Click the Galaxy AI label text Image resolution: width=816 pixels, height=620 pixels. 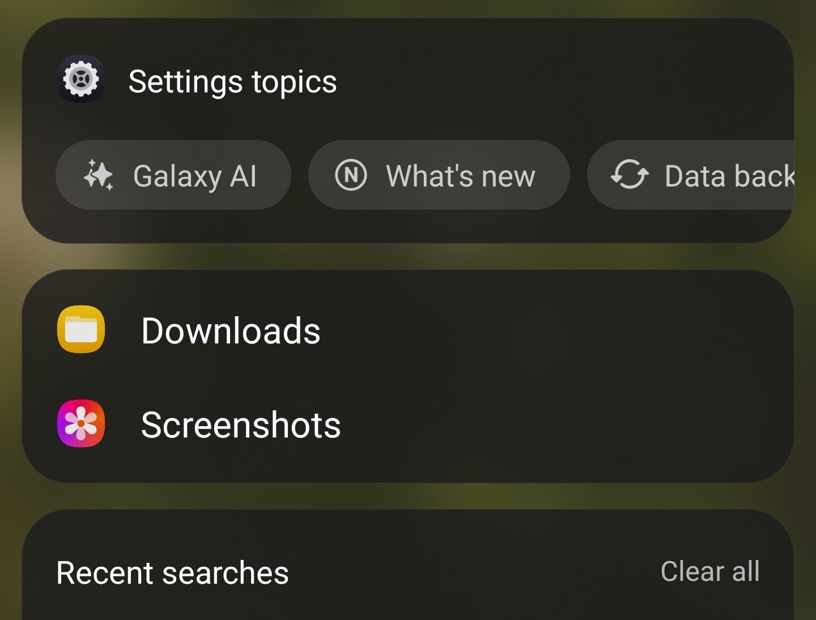pos(195,176)
